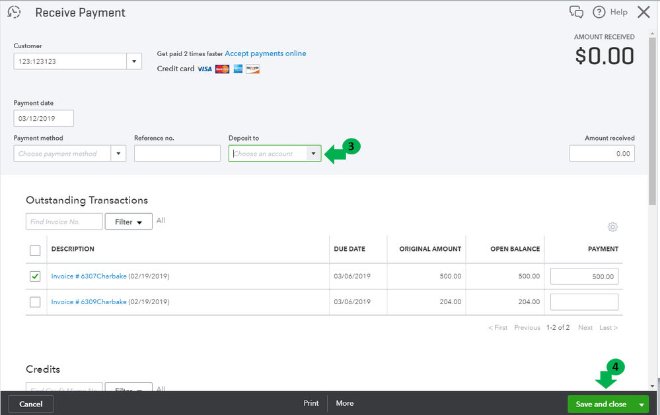This screenshot has height=415, width=660.
Task: Click the $0.00 amount received total
Action: click(x=605, y=56)
